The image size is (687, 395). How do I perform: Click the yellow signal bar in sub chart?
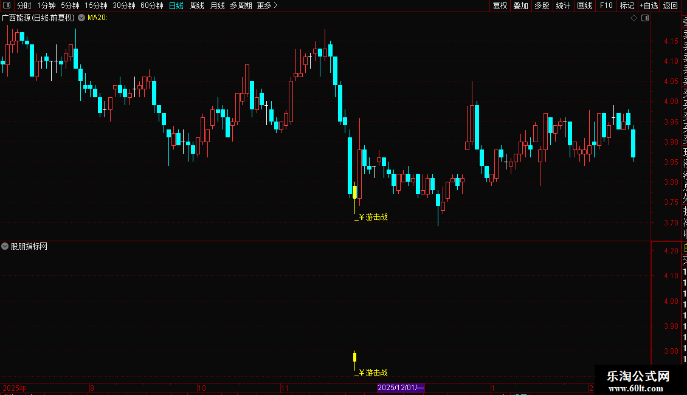click(354, 357)
